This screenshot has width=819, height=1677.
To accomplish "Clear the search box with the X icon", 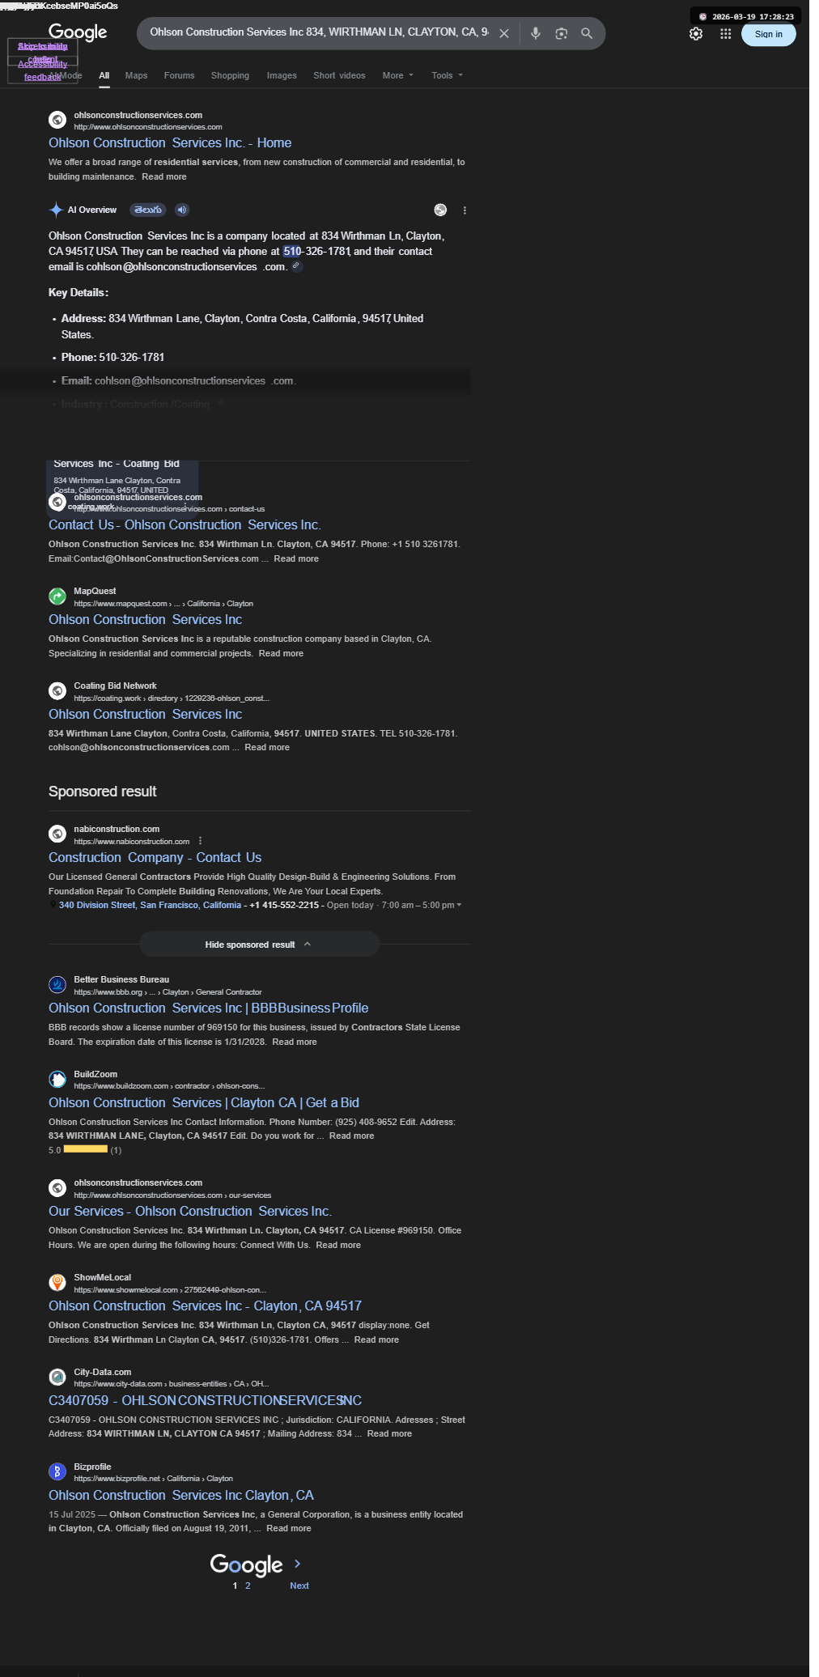I will pos(504,33).
